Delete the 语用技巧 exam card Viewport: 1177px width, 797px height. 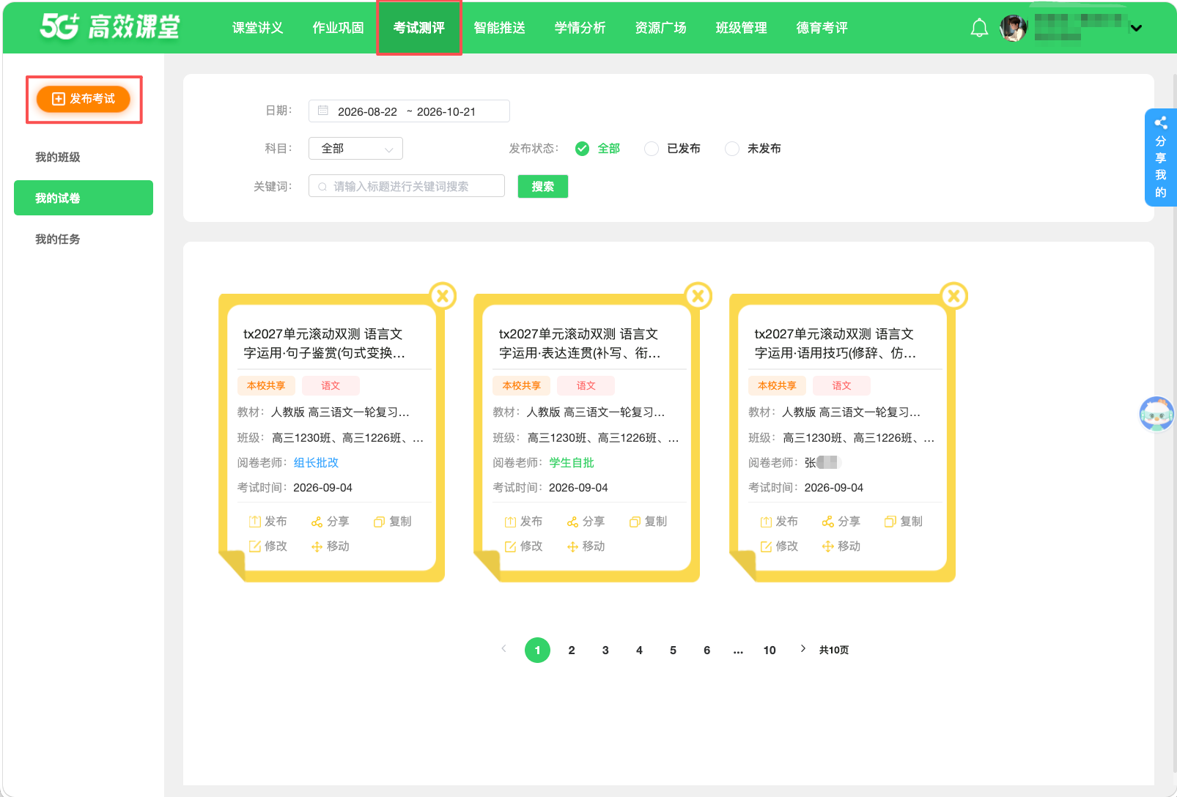tap(954, 296)
